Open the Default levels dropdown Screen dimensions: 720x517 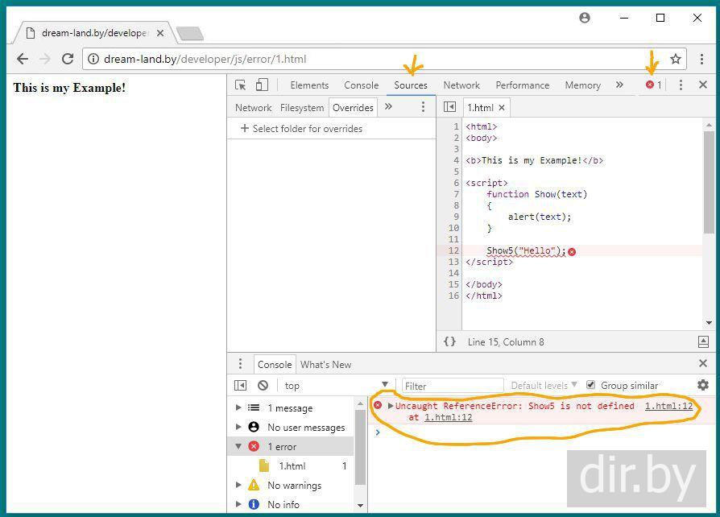[544, 386]
